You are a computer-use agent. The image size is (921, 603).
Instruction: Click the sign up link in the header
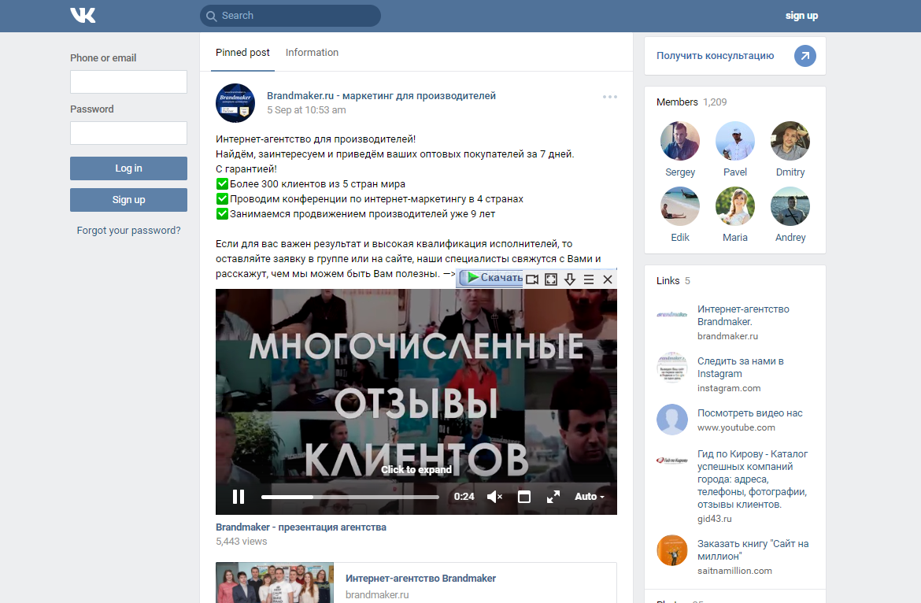point(802,16)
